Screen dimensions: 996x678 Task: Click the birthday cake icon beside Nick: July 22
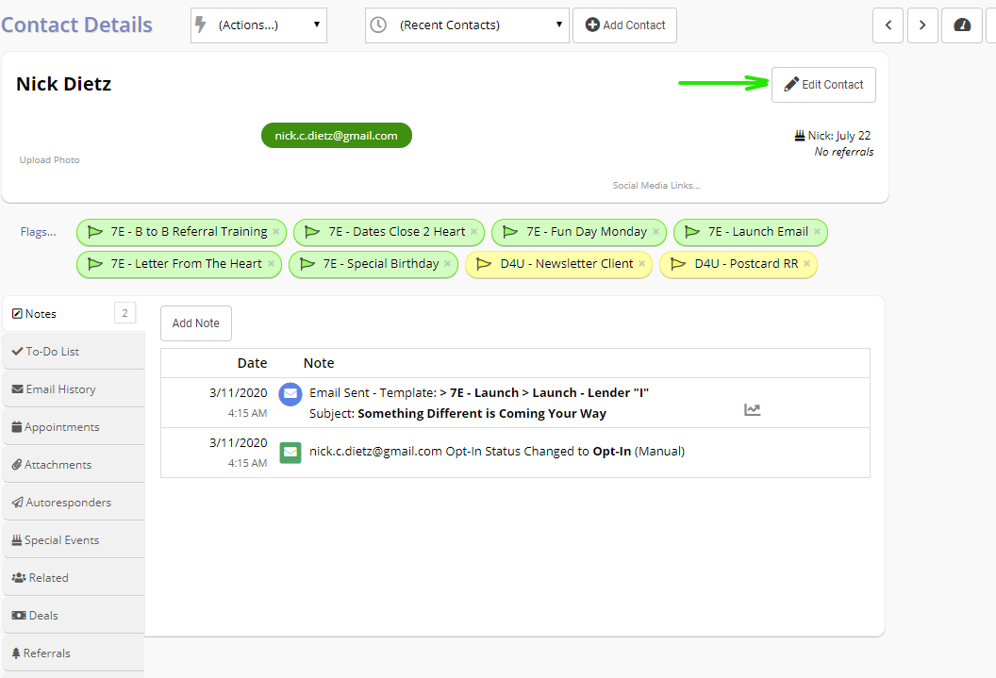pos(800,135)
